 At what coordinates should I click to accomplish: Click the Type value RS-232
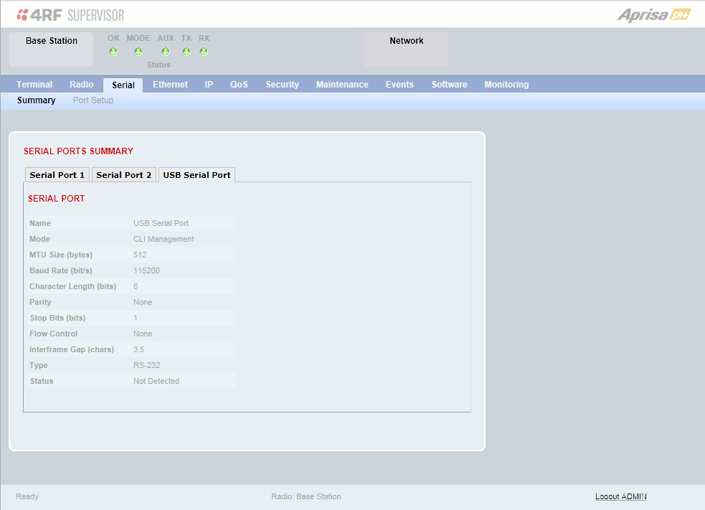pyautogui.click(x=146, y=366)
